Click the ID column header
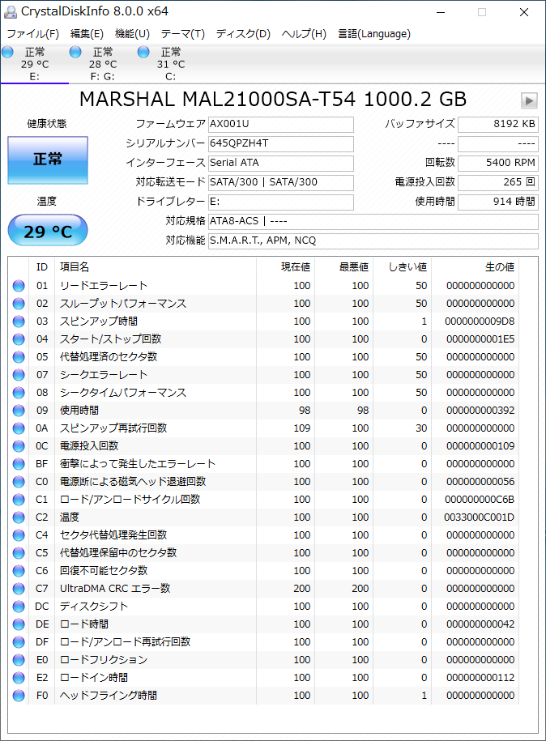The width and height of the screenshot is (546, 741). point(42,267)
